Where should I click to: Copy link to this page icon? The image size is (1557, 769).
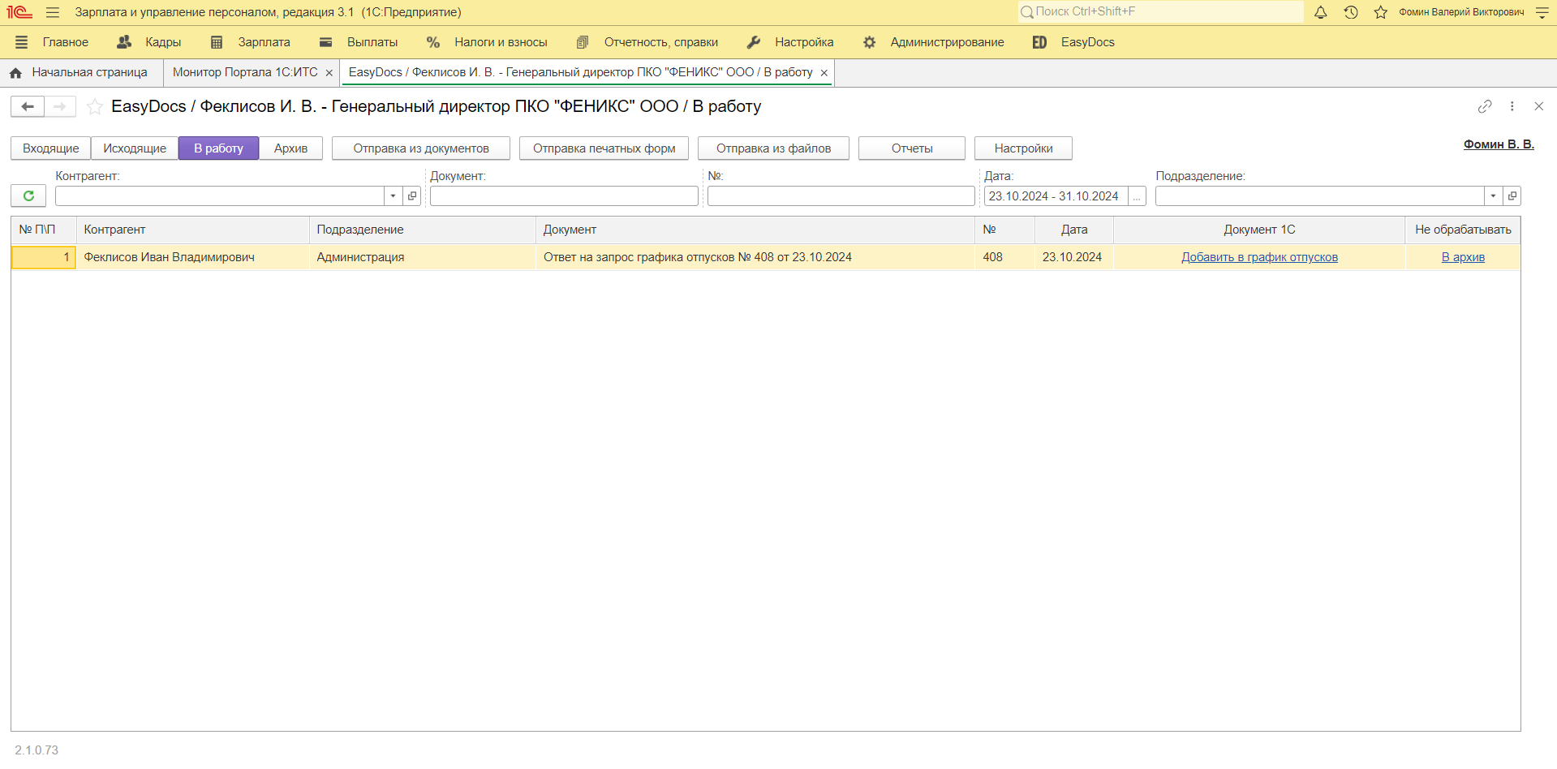(x=1484, y=106)
